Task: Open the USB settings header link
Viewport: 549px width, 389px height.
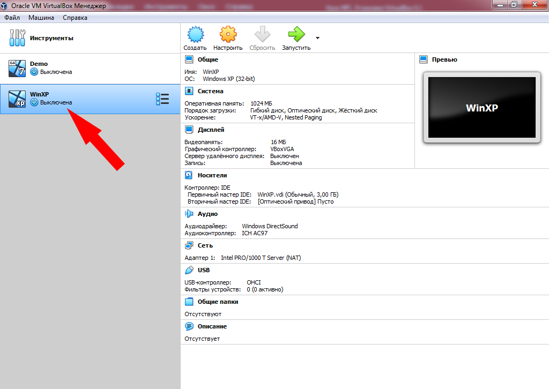Action: point(204,270)
